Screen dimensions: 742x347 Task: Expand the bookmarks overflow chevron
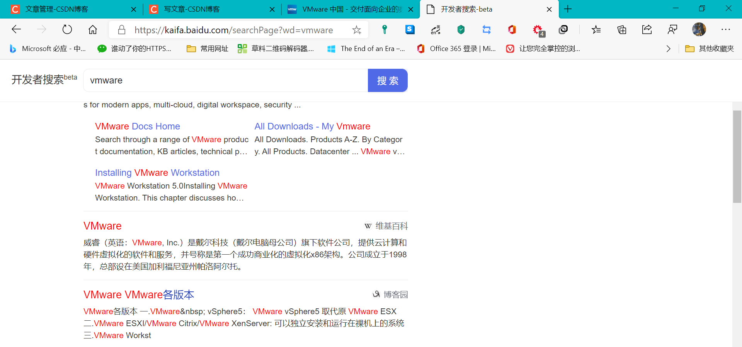coord(668,49)
